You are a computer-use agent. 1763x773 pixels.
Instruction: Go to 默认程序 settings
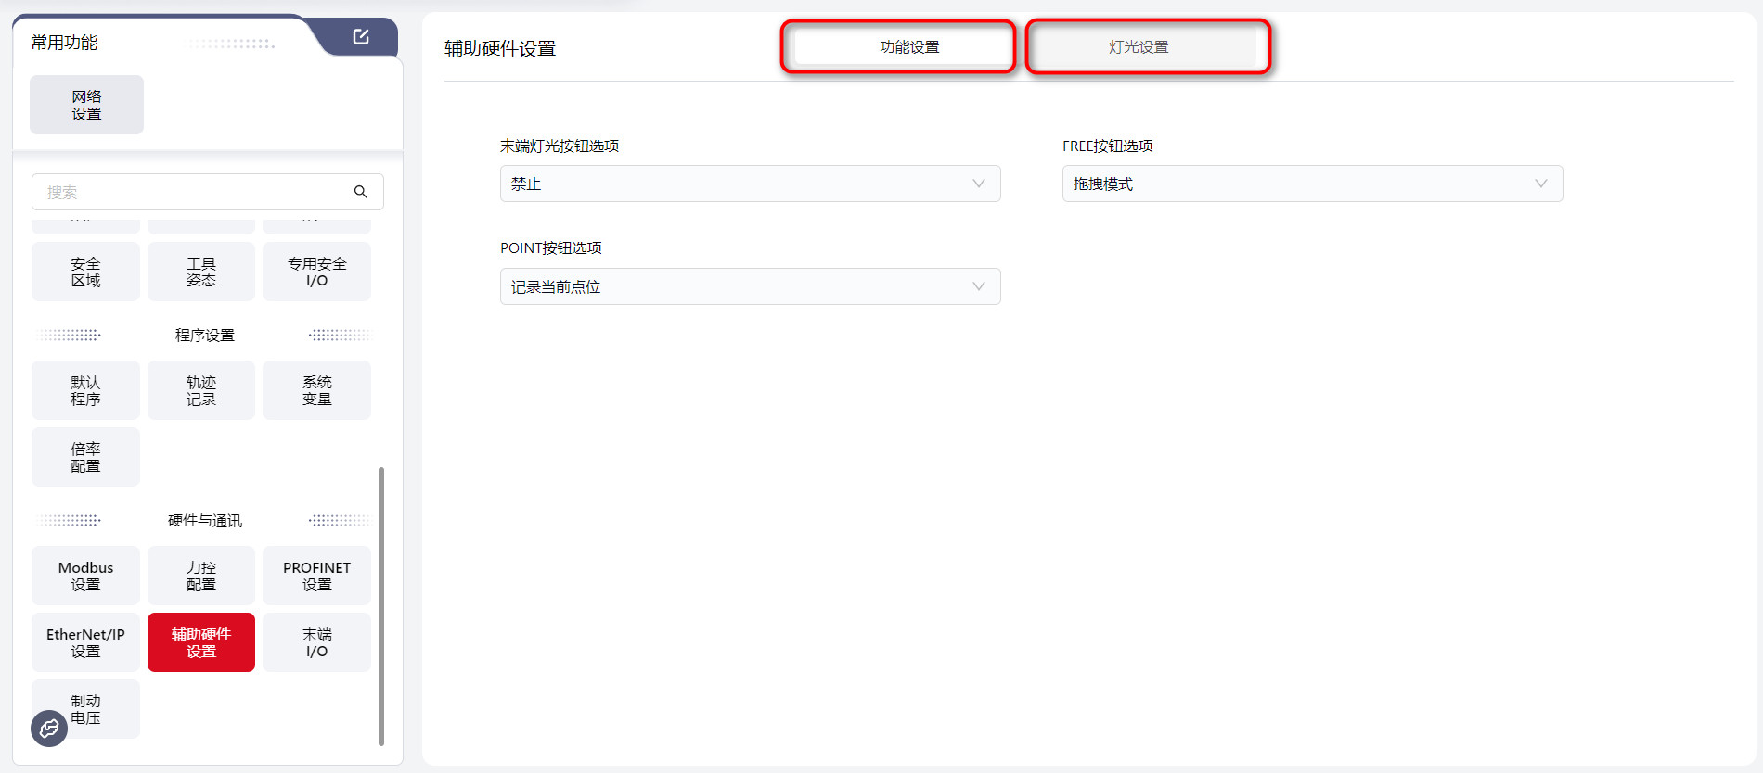[85, 390]
